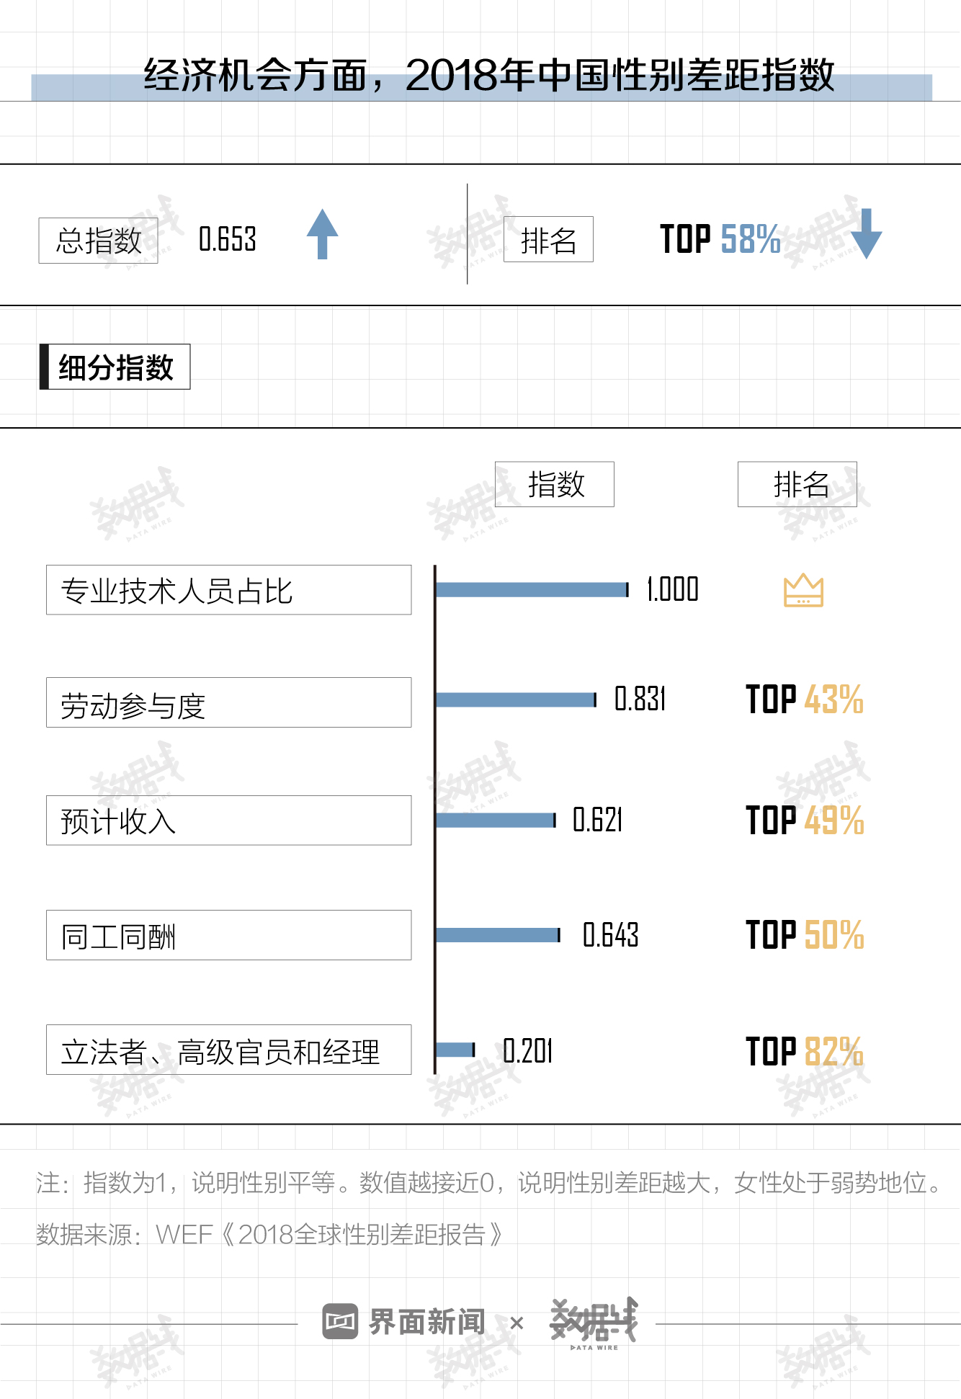Click the Data Wire logo in the footer
The height and width of the screenshot is (1399, 961).
pyautogui.click(x=594, y=1323)
